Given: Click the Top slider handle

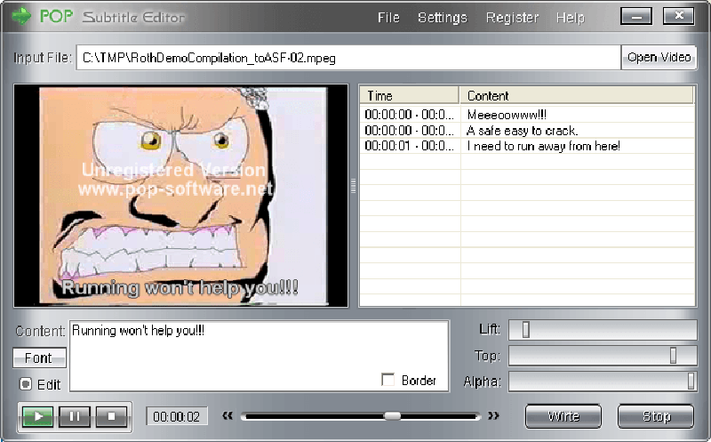Looking at the screenshot, I should point(673,356).
